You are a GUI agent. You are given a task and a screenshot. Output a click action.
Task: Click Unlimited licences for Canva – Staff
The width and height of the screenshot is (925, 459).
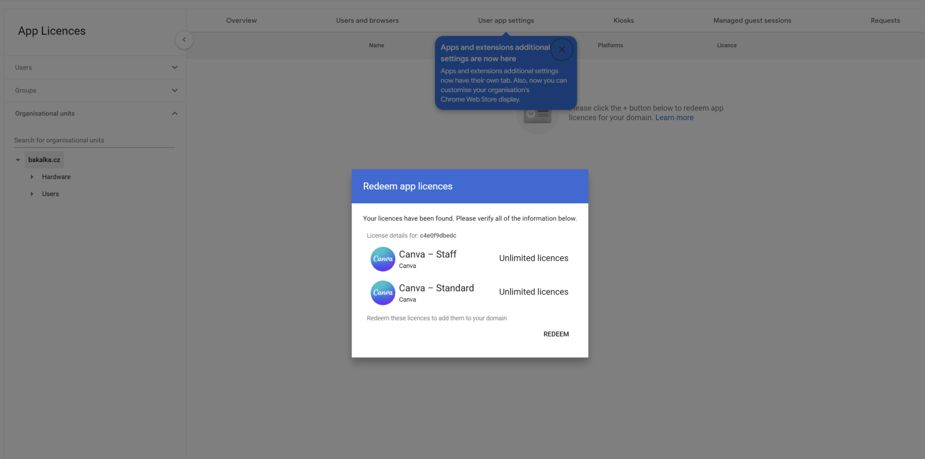pyautogui.click(x=534, y=258)
